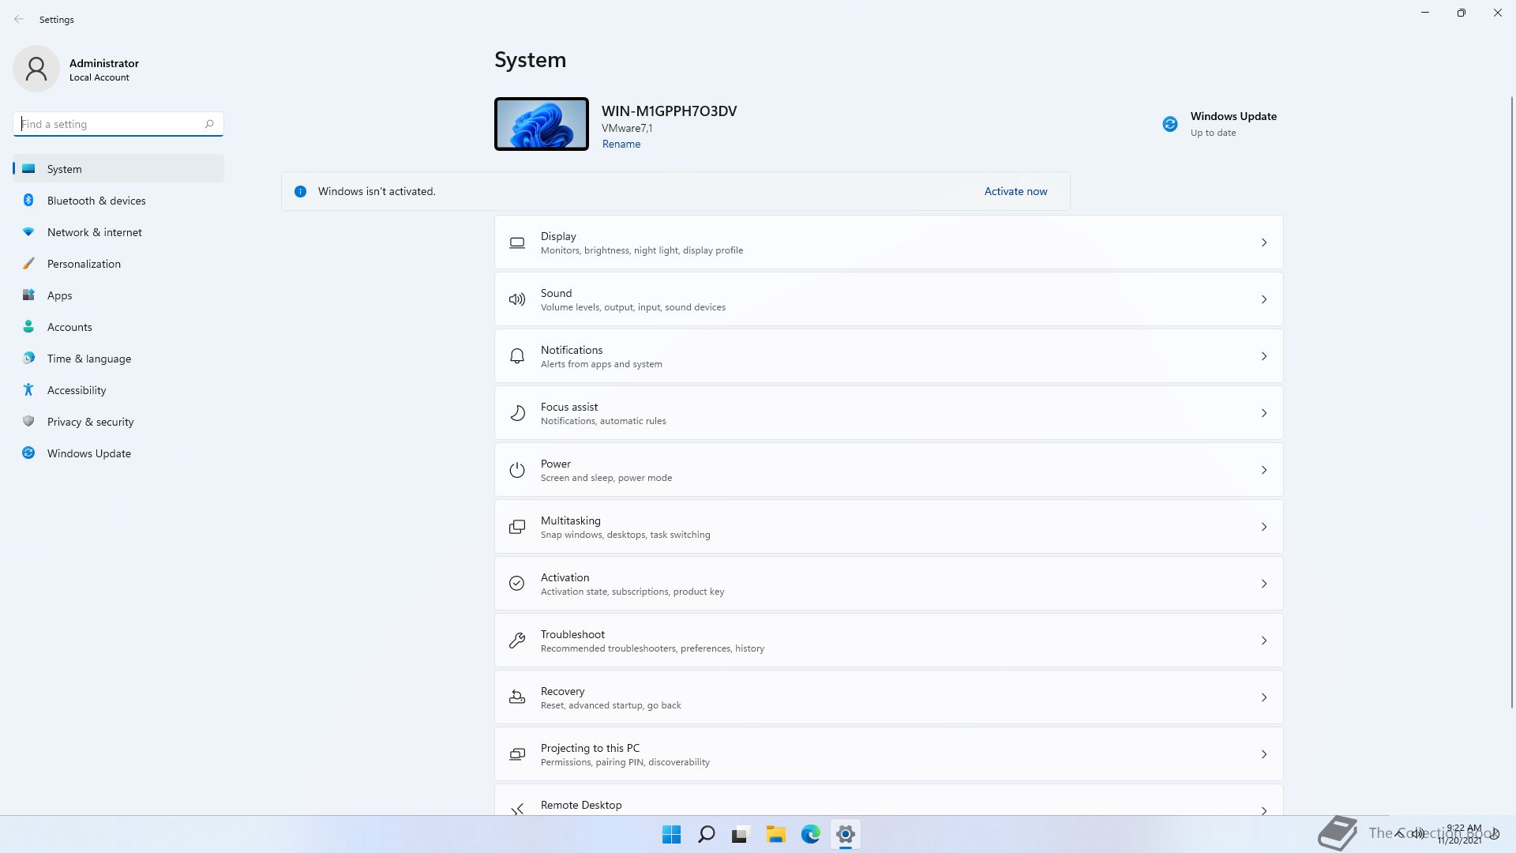Click the Administrator profile avatar
Viewport: 1516px width, 853px height.
coord(36,69)
